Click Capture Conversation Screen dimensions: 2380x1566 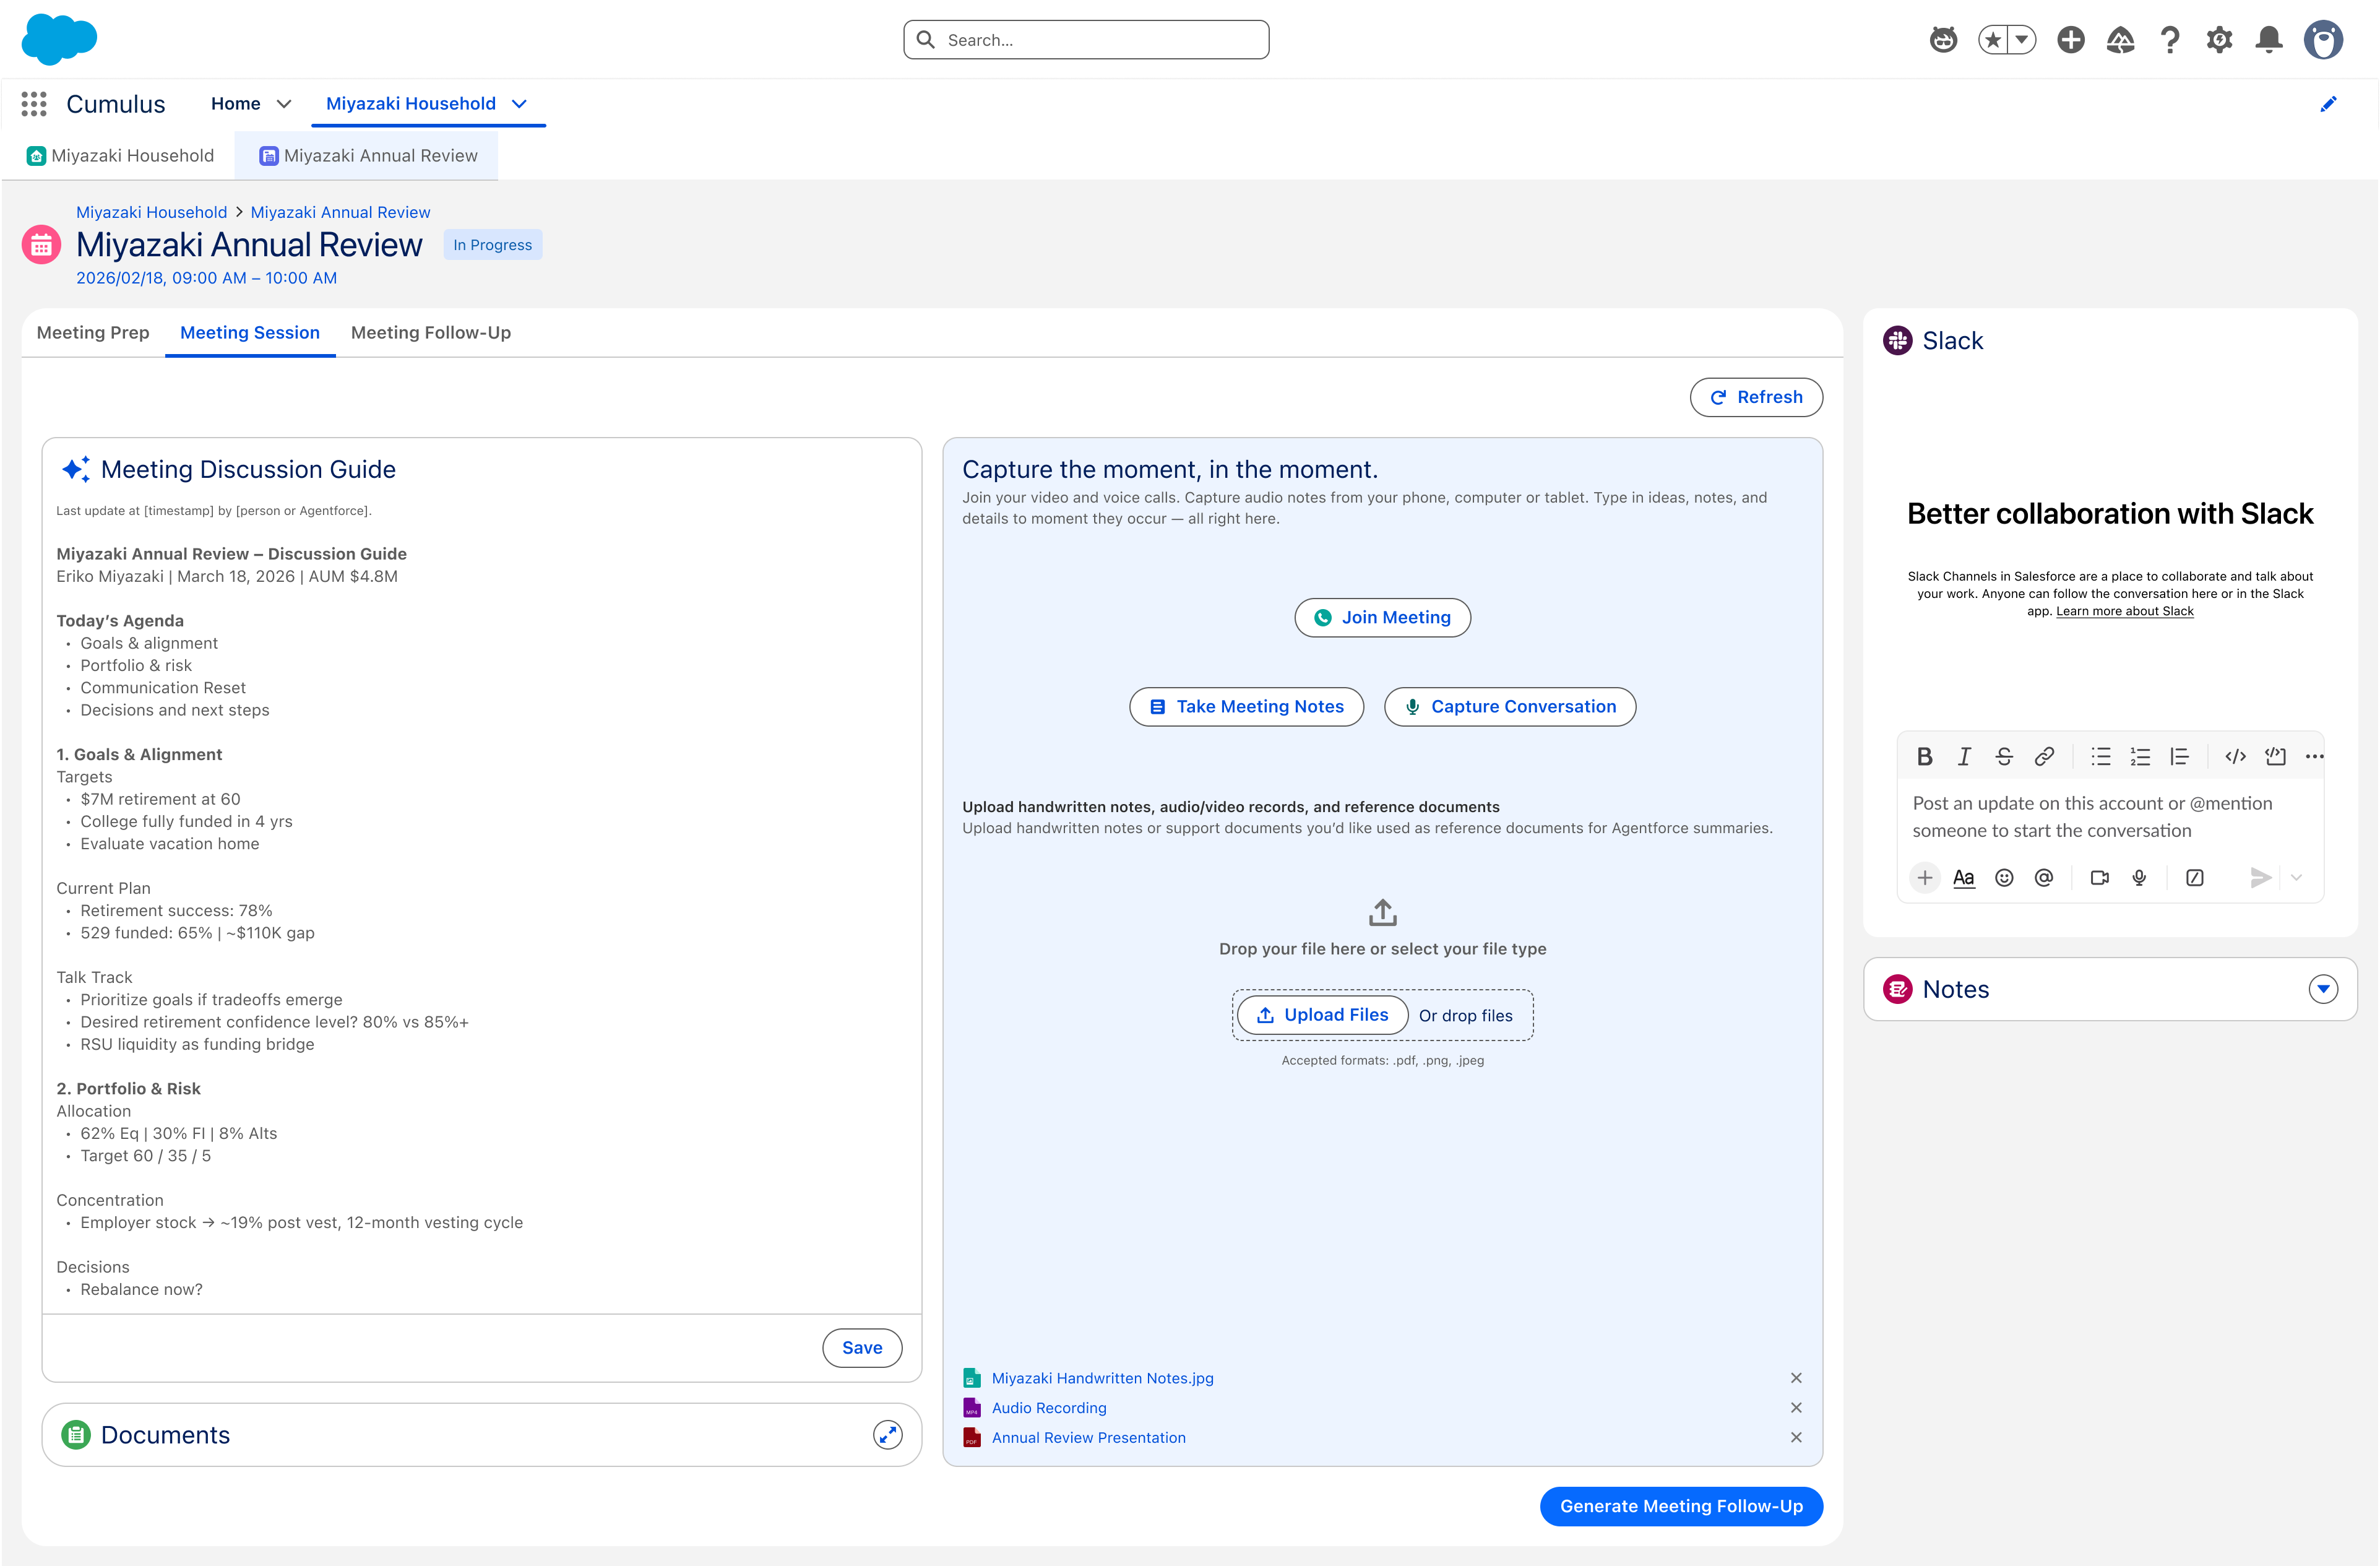click(1510, 707)
